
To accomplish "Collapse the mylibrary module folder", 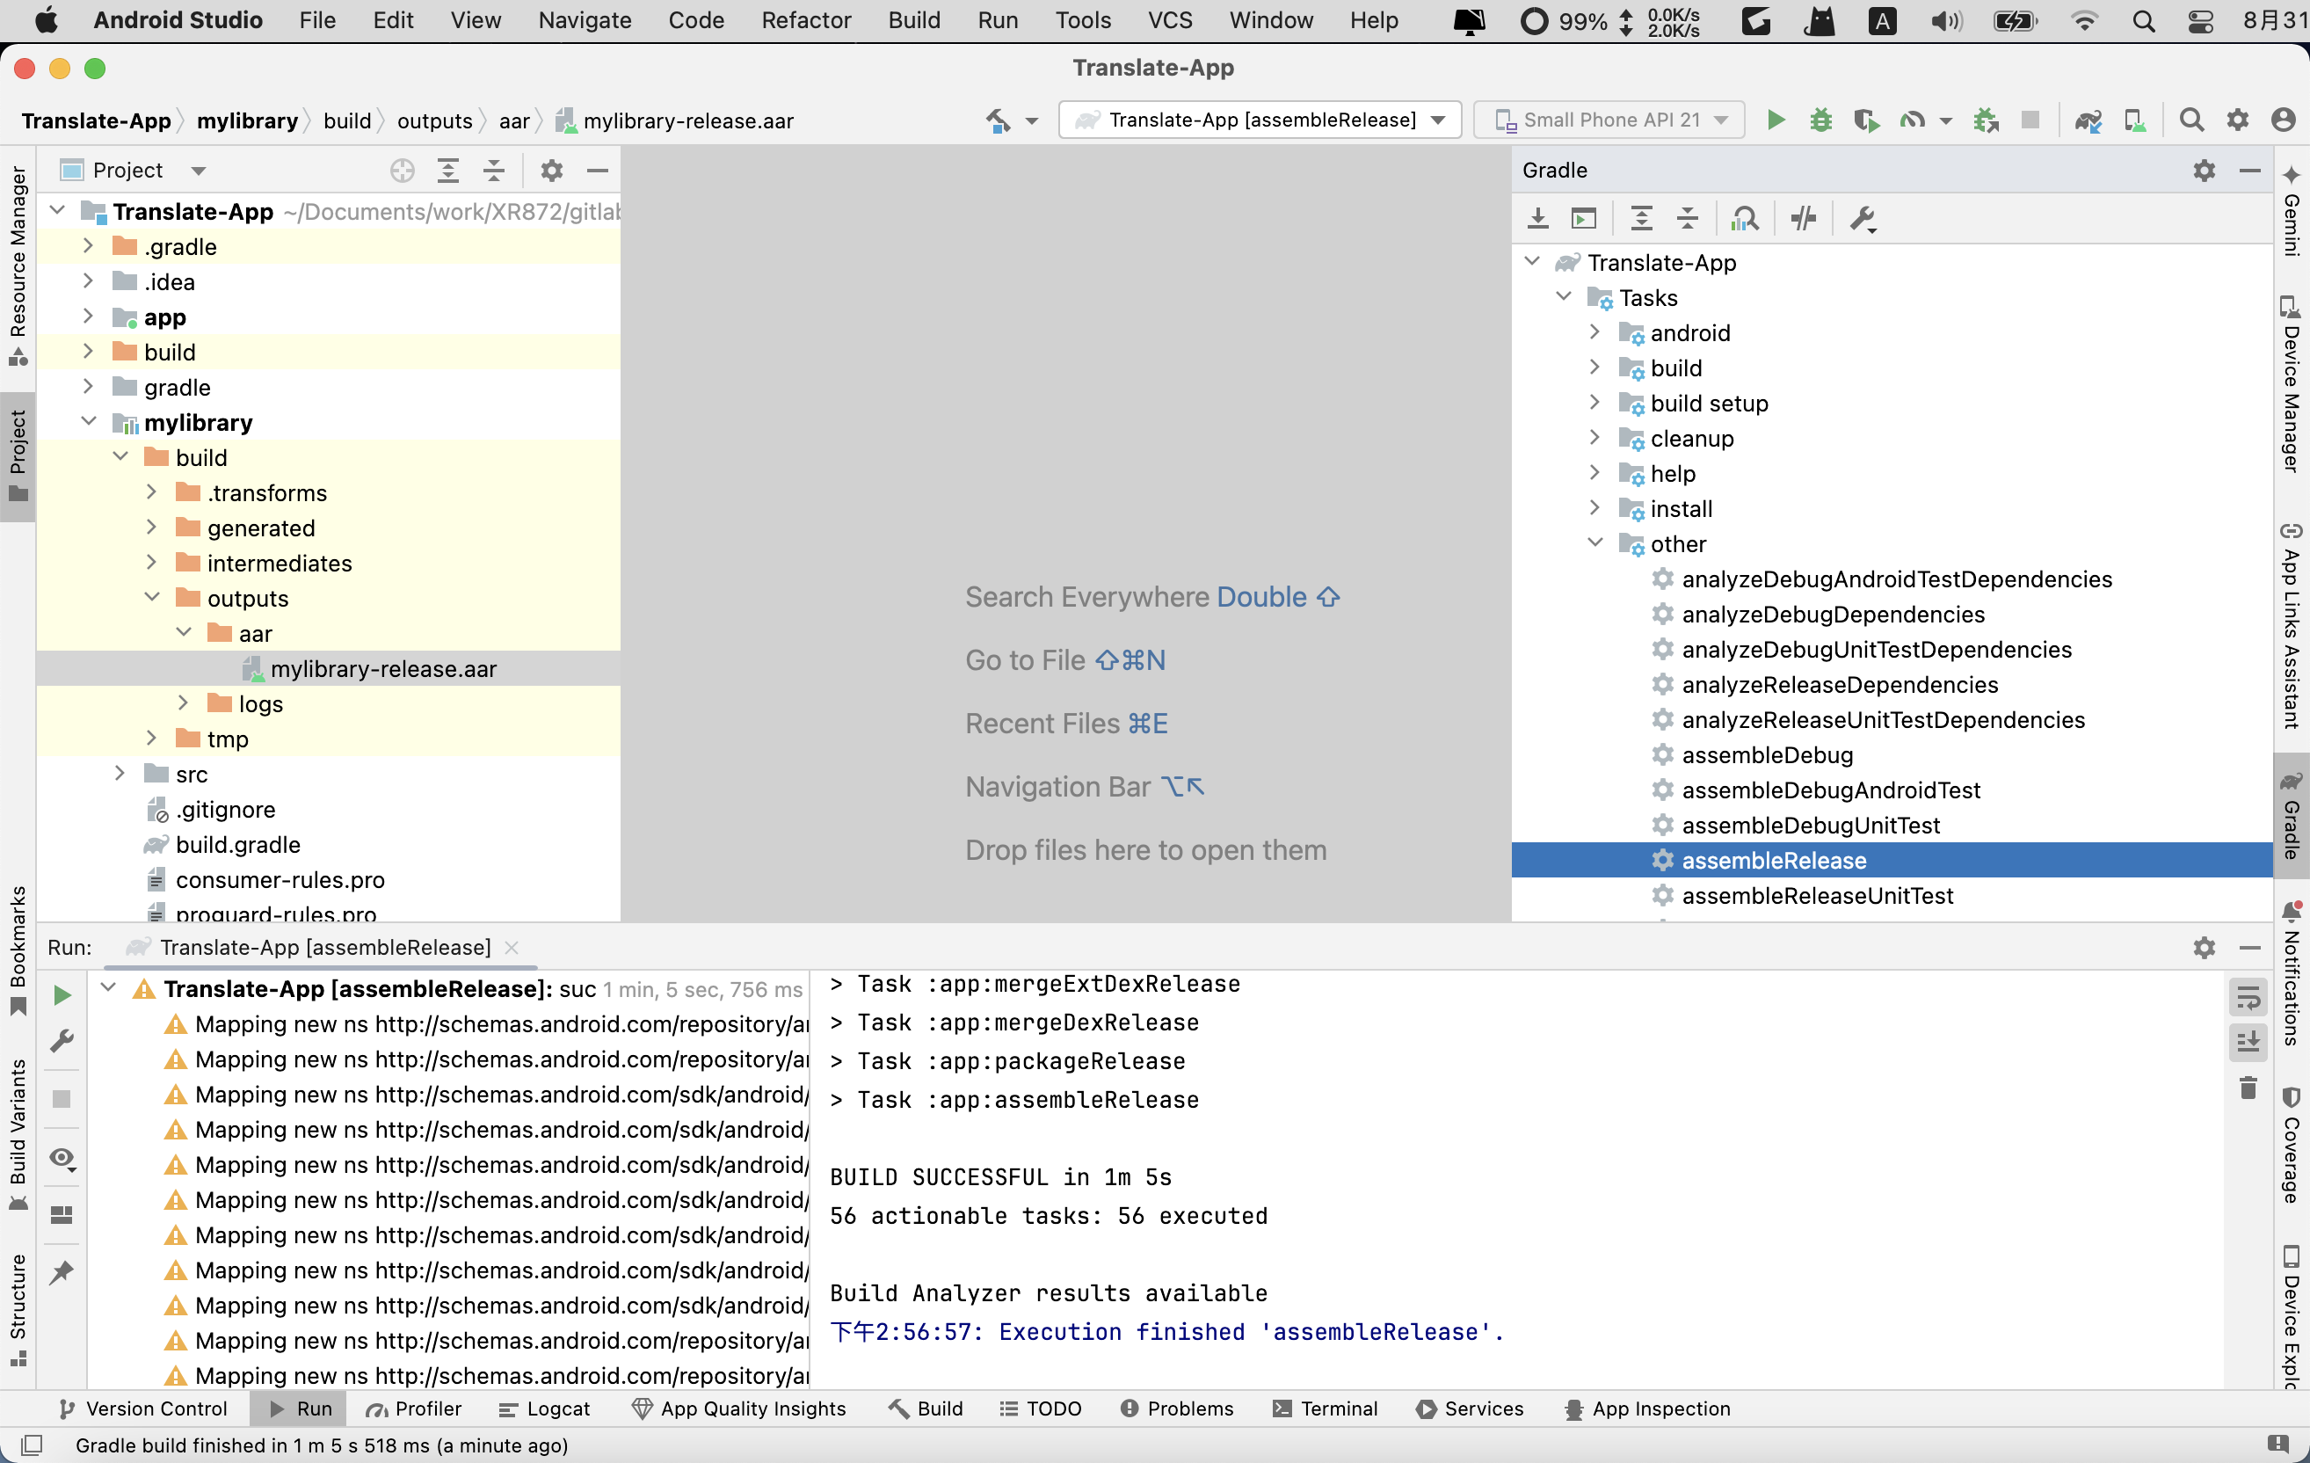I will pyautogui.click(x=88, y=422).
